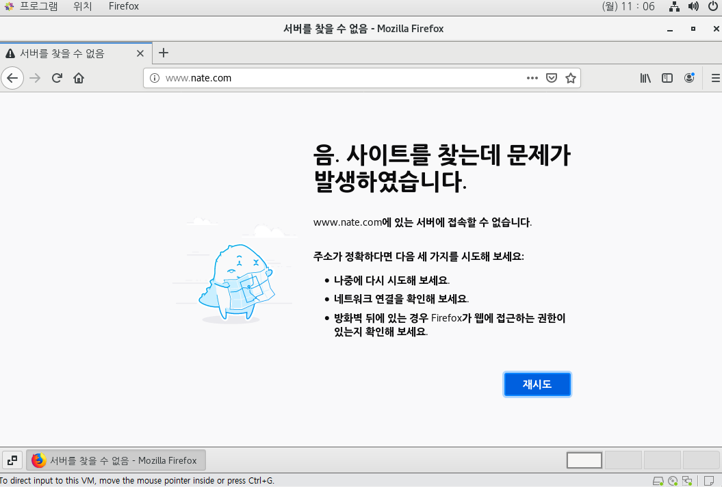This screenshot has width=722, height=487.
Task: Click the show desktop taskbar icon
Action: tap(12, 460)
